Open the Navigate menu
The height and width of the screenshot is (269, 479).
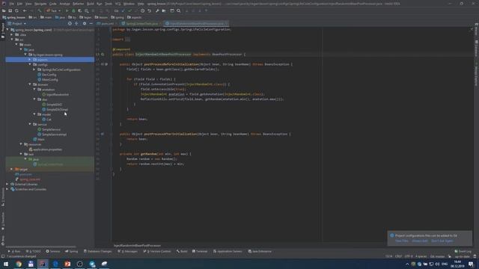(x=40, y=4)
